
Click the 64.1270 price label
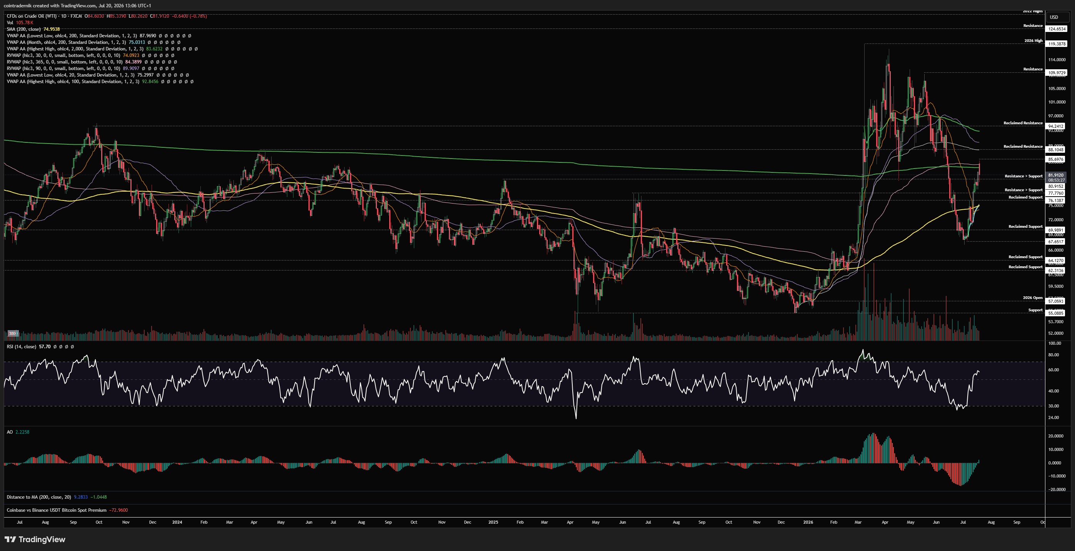(x=1056, y=260)
